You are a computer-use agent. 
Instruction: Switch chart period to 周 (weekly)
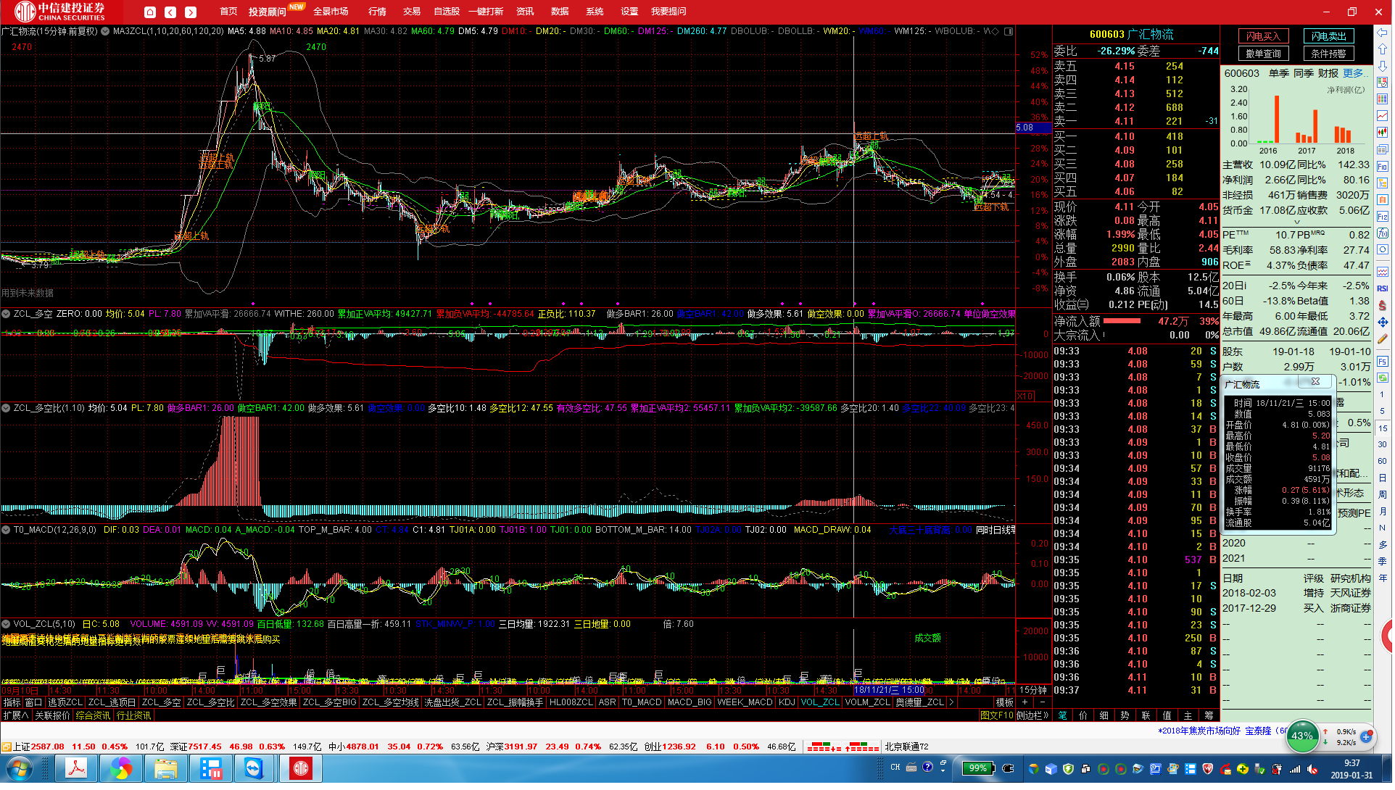click(1383, 494)
